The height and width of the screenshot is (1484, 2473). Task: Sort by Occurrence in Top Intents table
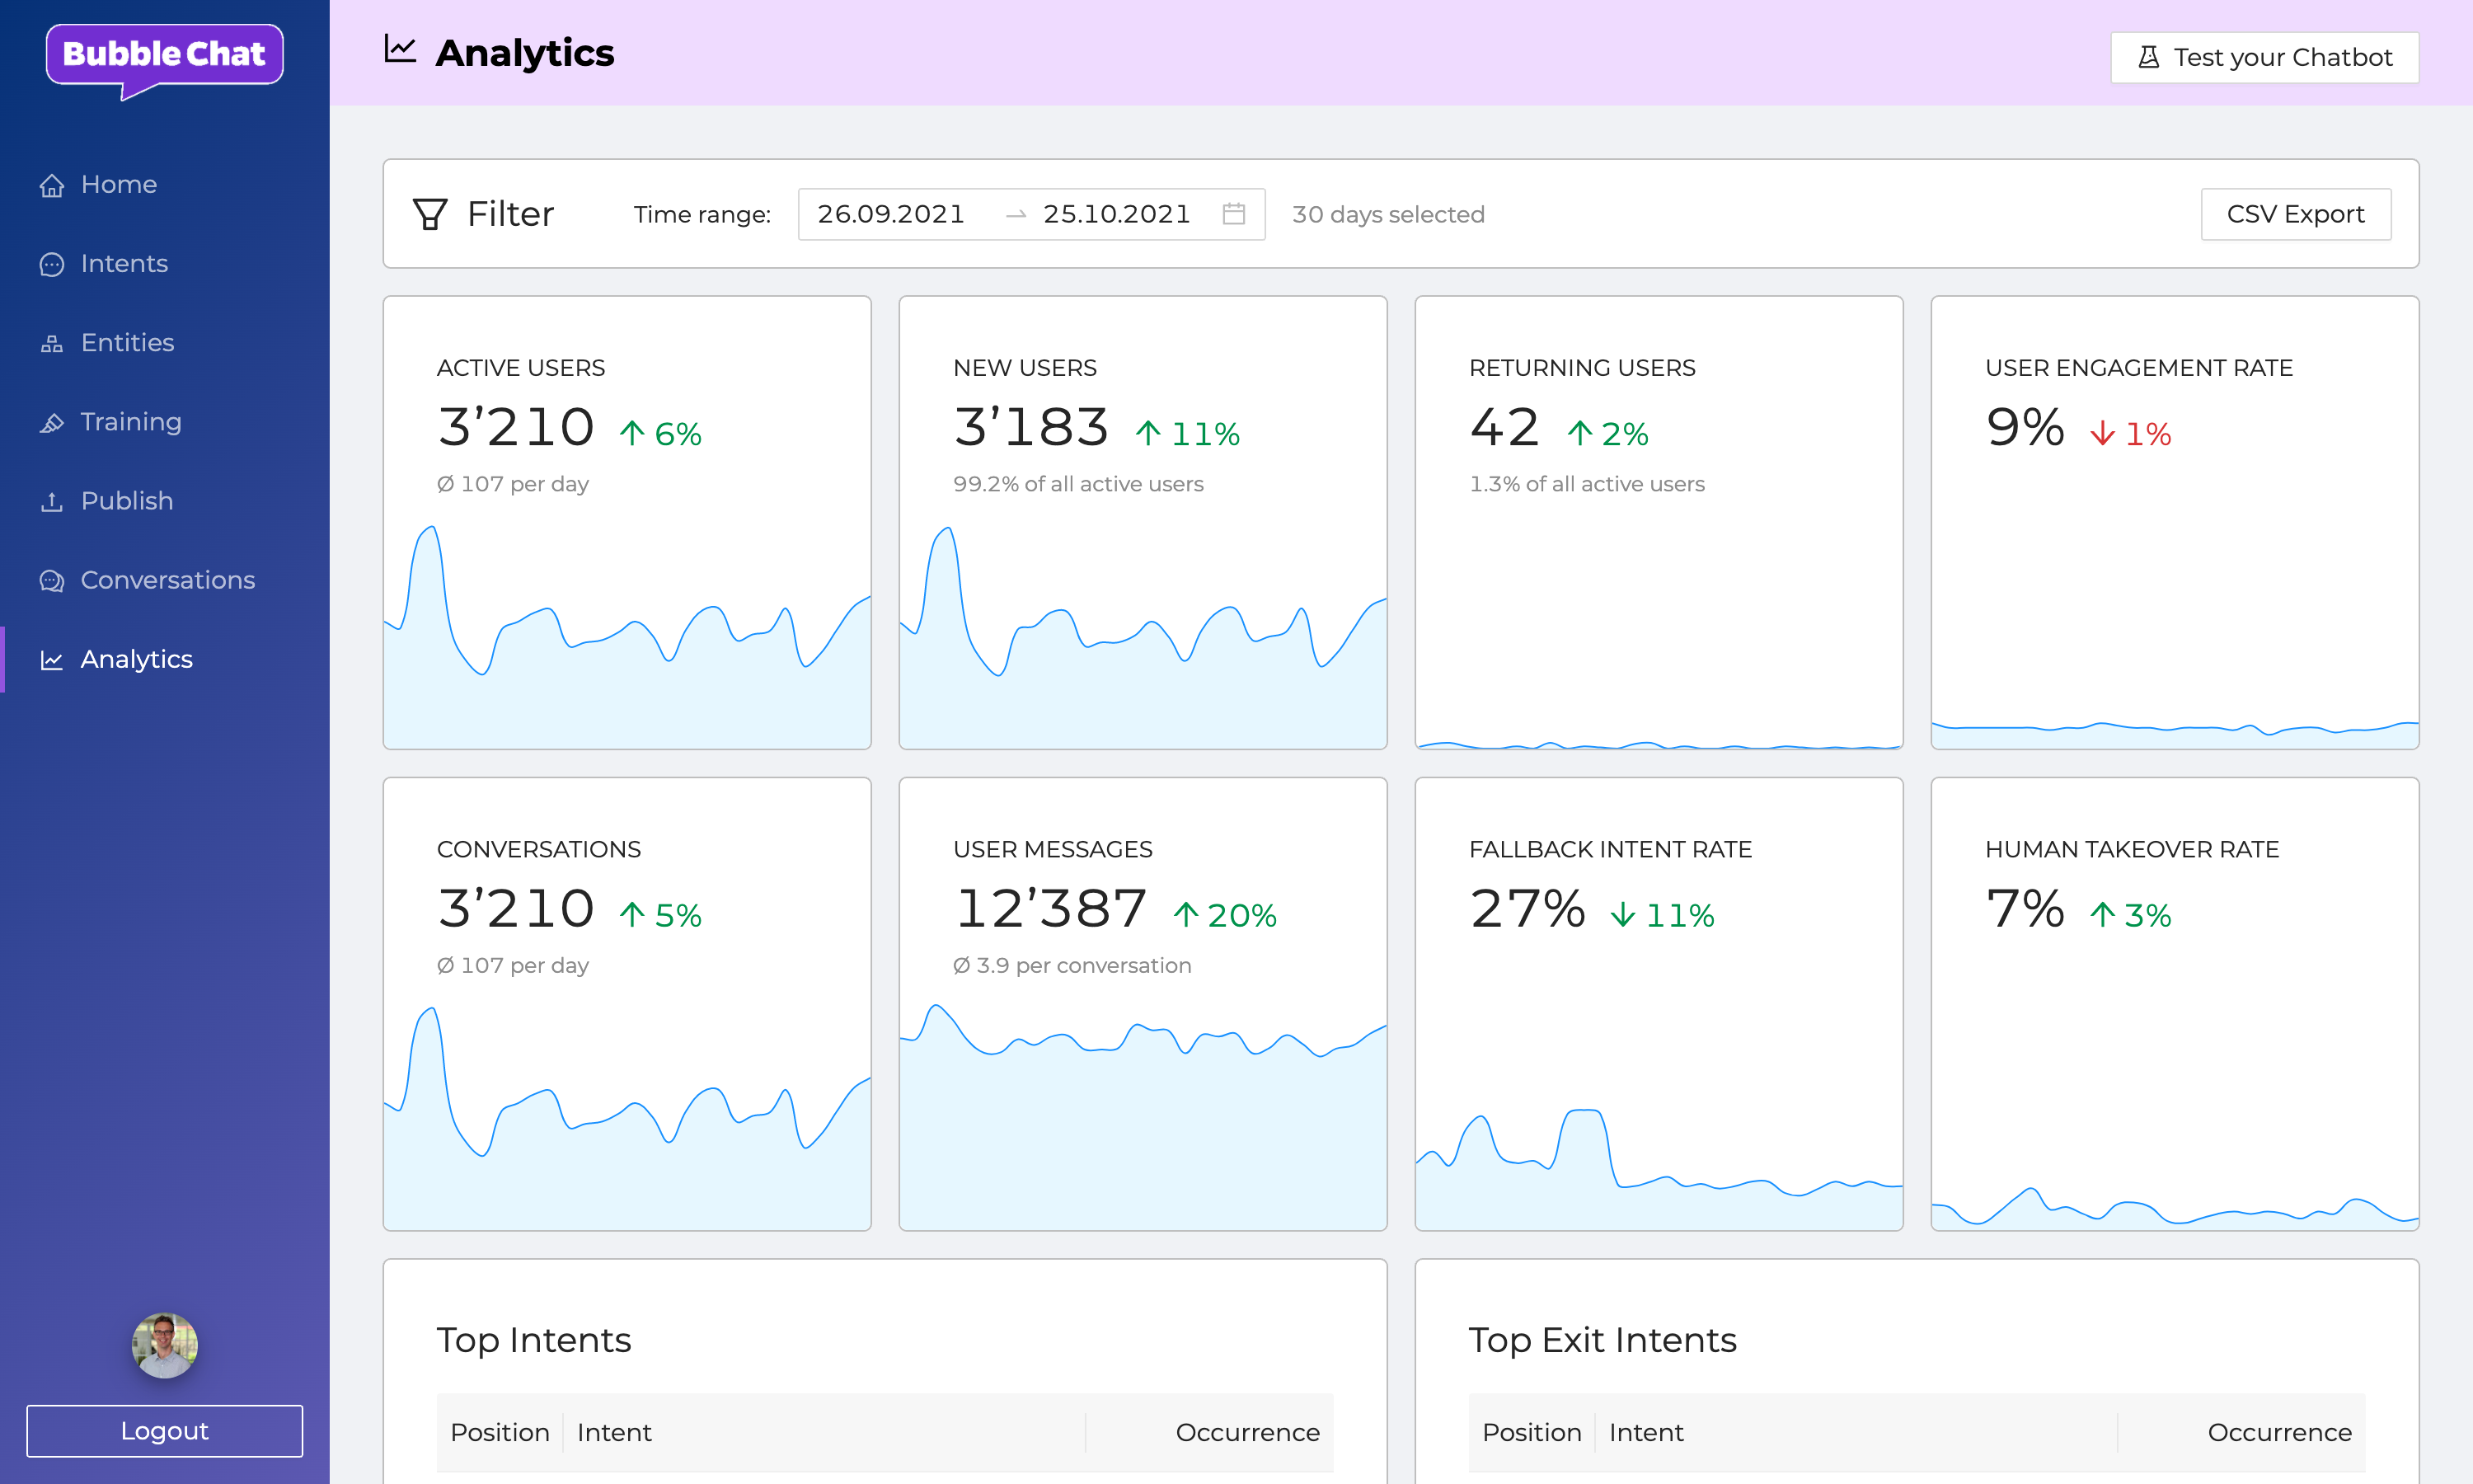pos(1246,1432)
